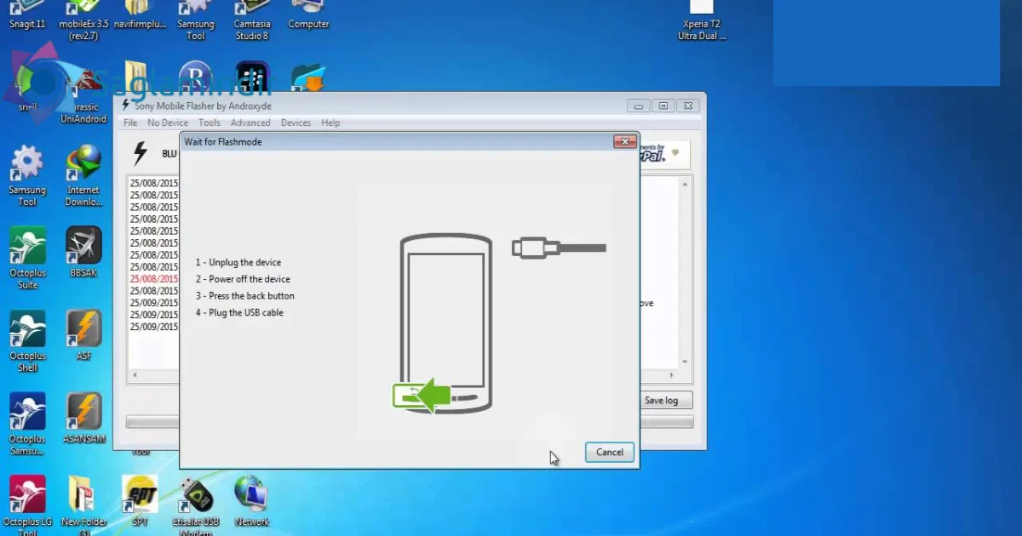Screen dimensions: 1022x536
Task: Open the Tools menu in Flasher
Action: 210,123
